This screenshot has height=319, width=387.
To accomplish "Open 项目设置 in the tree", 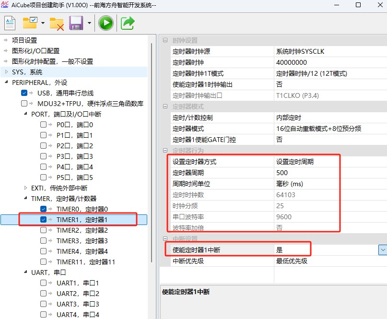I will [24, 40].
